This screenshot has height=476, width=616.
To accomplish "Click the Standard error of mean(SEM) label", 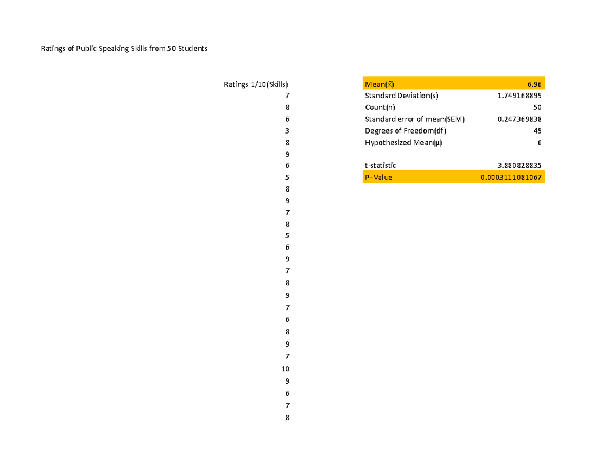I will pyautogui.click(x=414, y=119).
